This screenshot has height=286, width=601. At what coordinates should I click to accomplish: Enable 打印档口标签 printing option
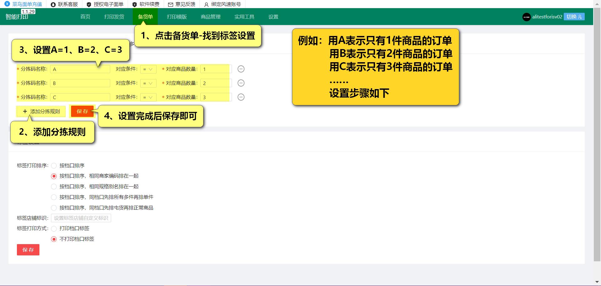pyautogui.click(x=54, y=228)
